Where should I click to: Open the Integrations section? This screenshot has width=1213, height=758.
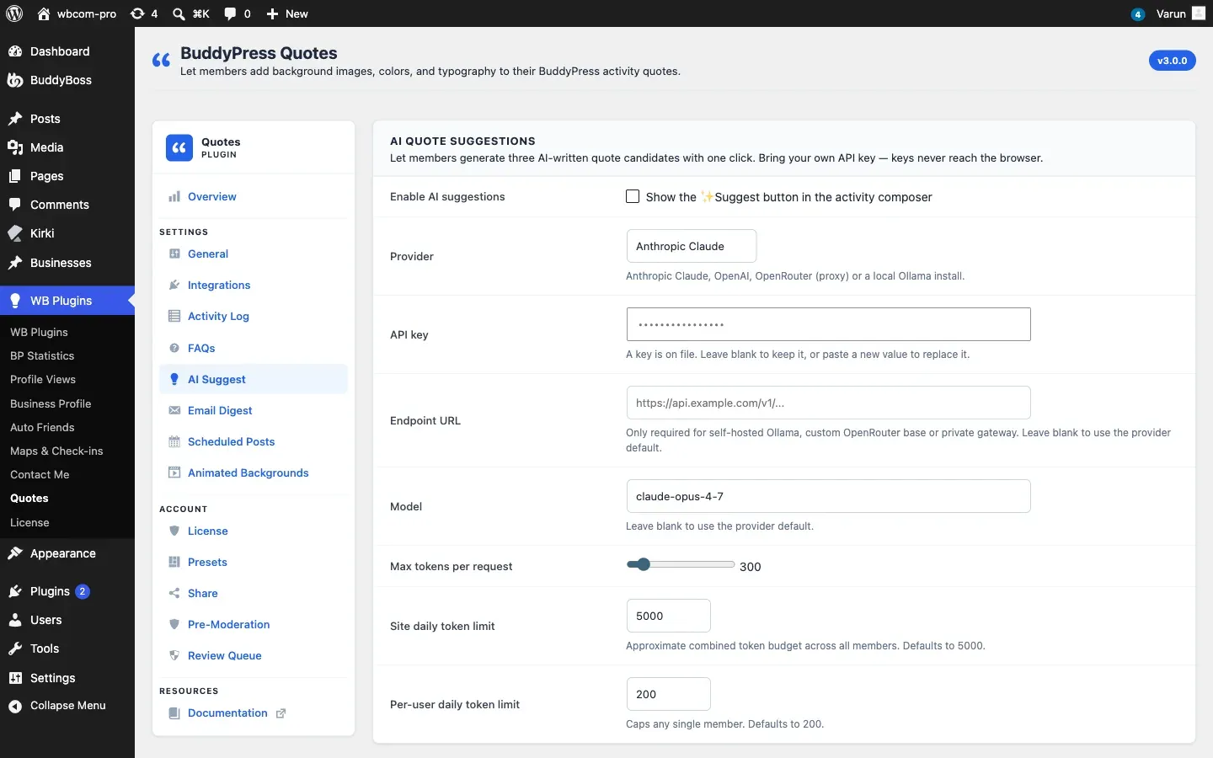(254, 285)
